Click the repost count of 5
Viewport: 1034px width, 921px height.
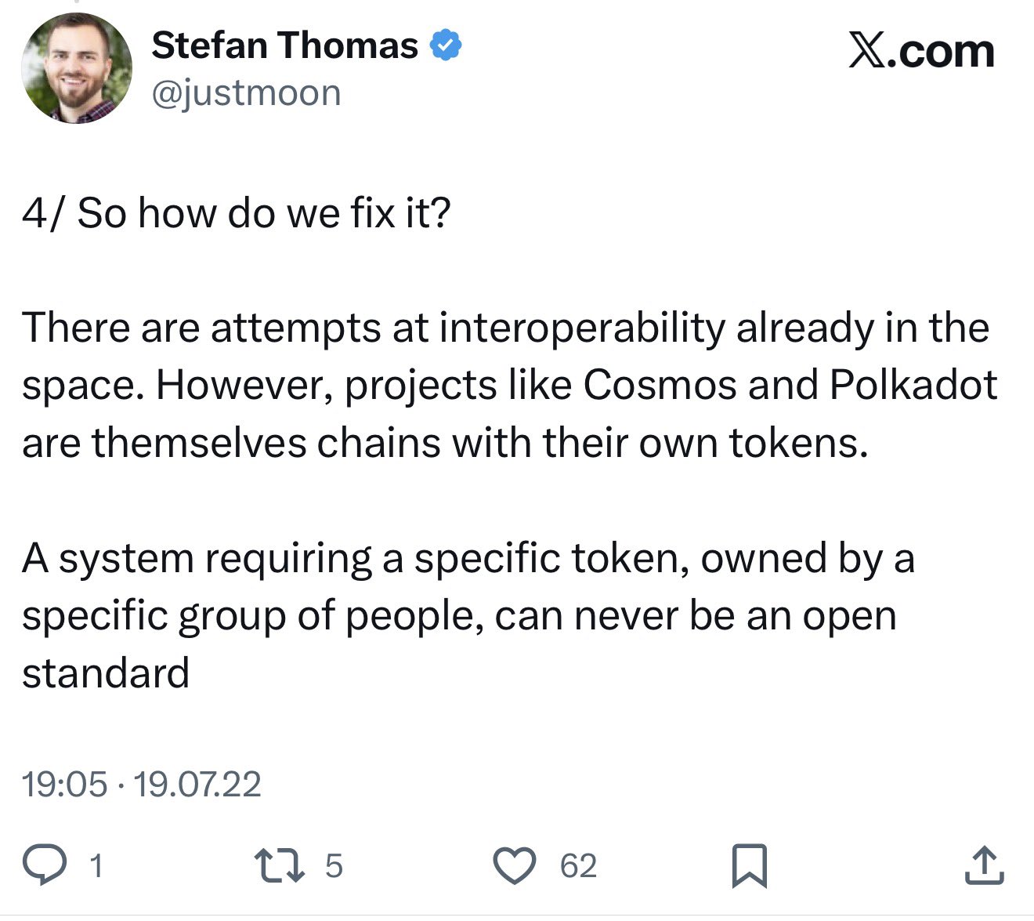coord(334,866)
